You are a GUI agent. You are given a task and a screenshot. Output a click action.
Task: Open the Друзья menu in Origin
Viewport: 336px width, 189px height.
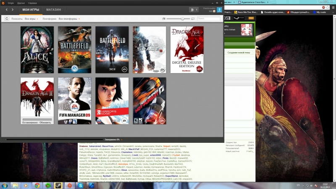[x=21, y=3]
